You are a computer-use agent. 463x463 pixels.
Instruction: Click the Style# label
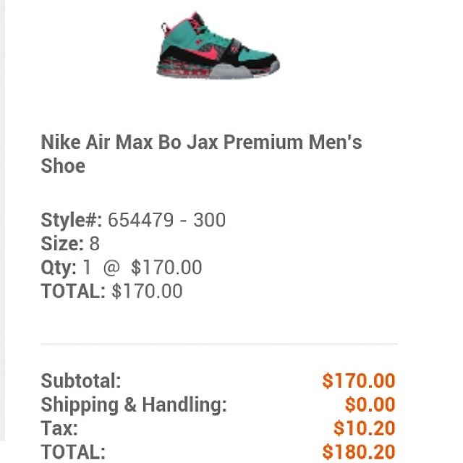[72, 220]
